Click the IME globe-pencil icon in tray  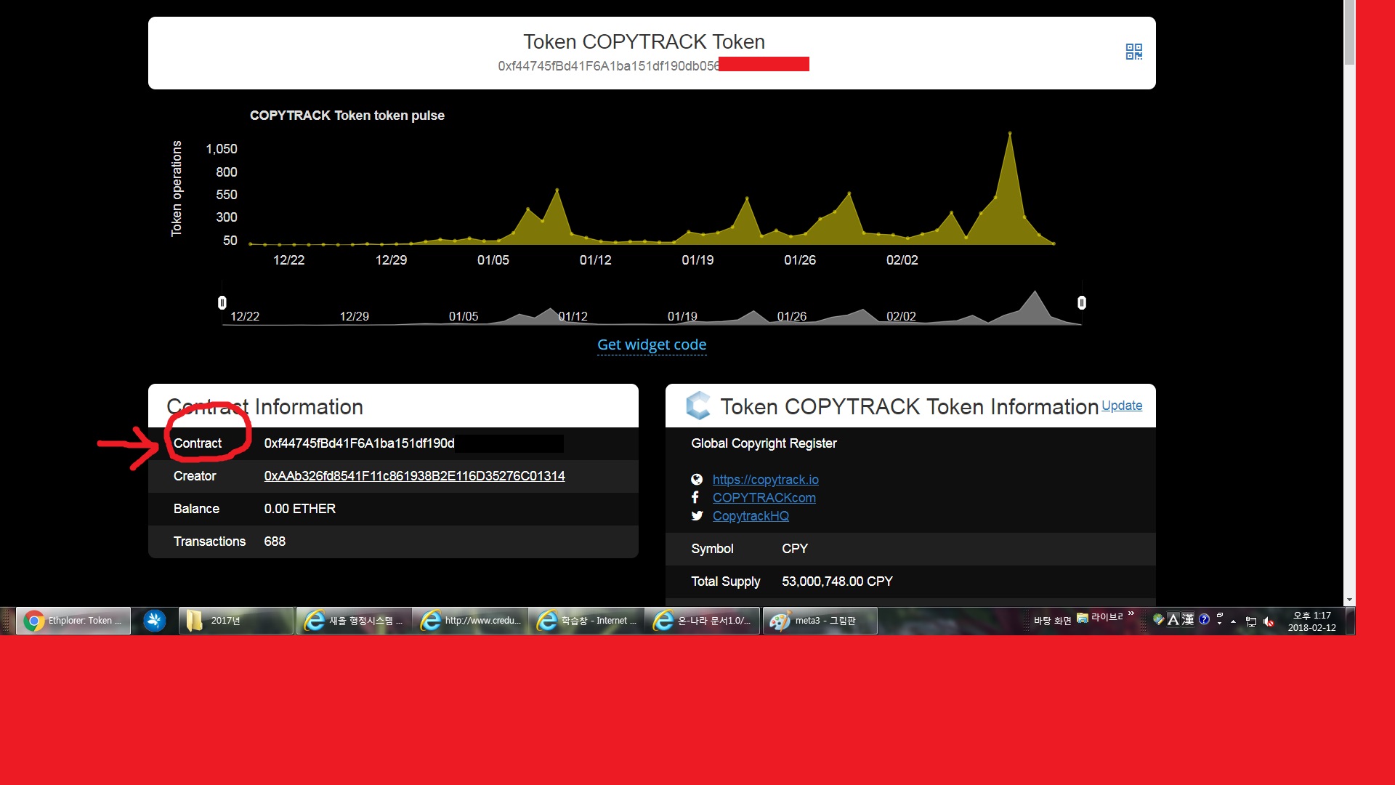click(1158, 619)
